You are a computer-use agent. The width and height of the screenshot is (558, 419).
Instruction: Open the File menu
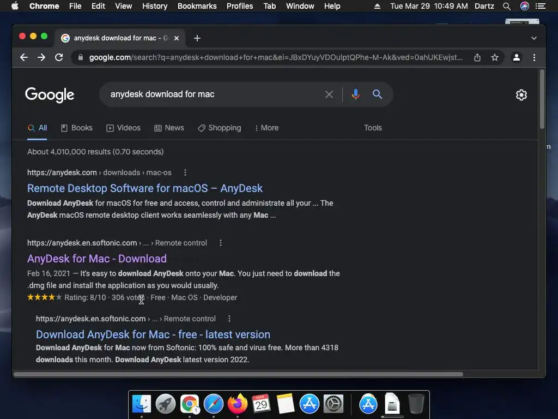coord(75,6)
